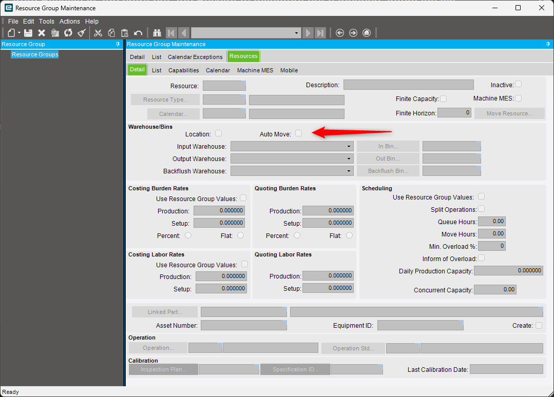Go to previous record navigation icon

pos(184,33)
